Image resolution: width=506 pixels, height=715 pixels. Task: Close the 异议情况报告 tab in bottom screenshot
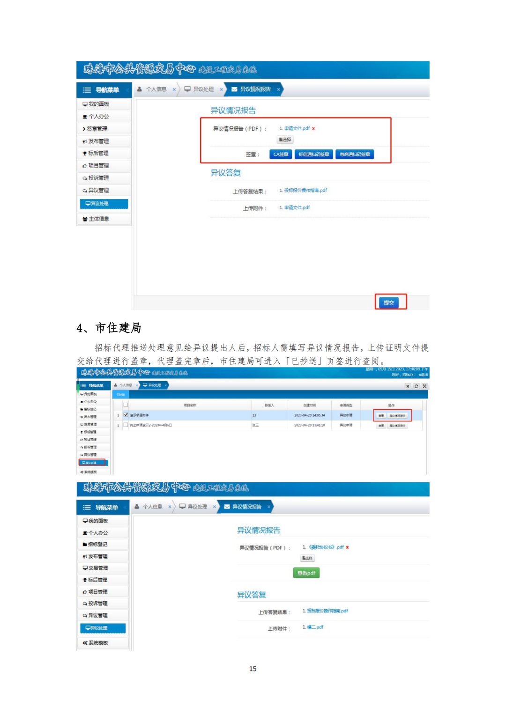tap(269, 507)
